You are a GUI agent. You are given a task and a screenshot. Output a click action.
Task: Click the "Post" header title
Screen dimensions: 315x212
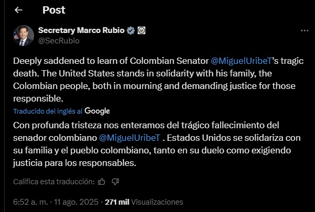[53, 10]
